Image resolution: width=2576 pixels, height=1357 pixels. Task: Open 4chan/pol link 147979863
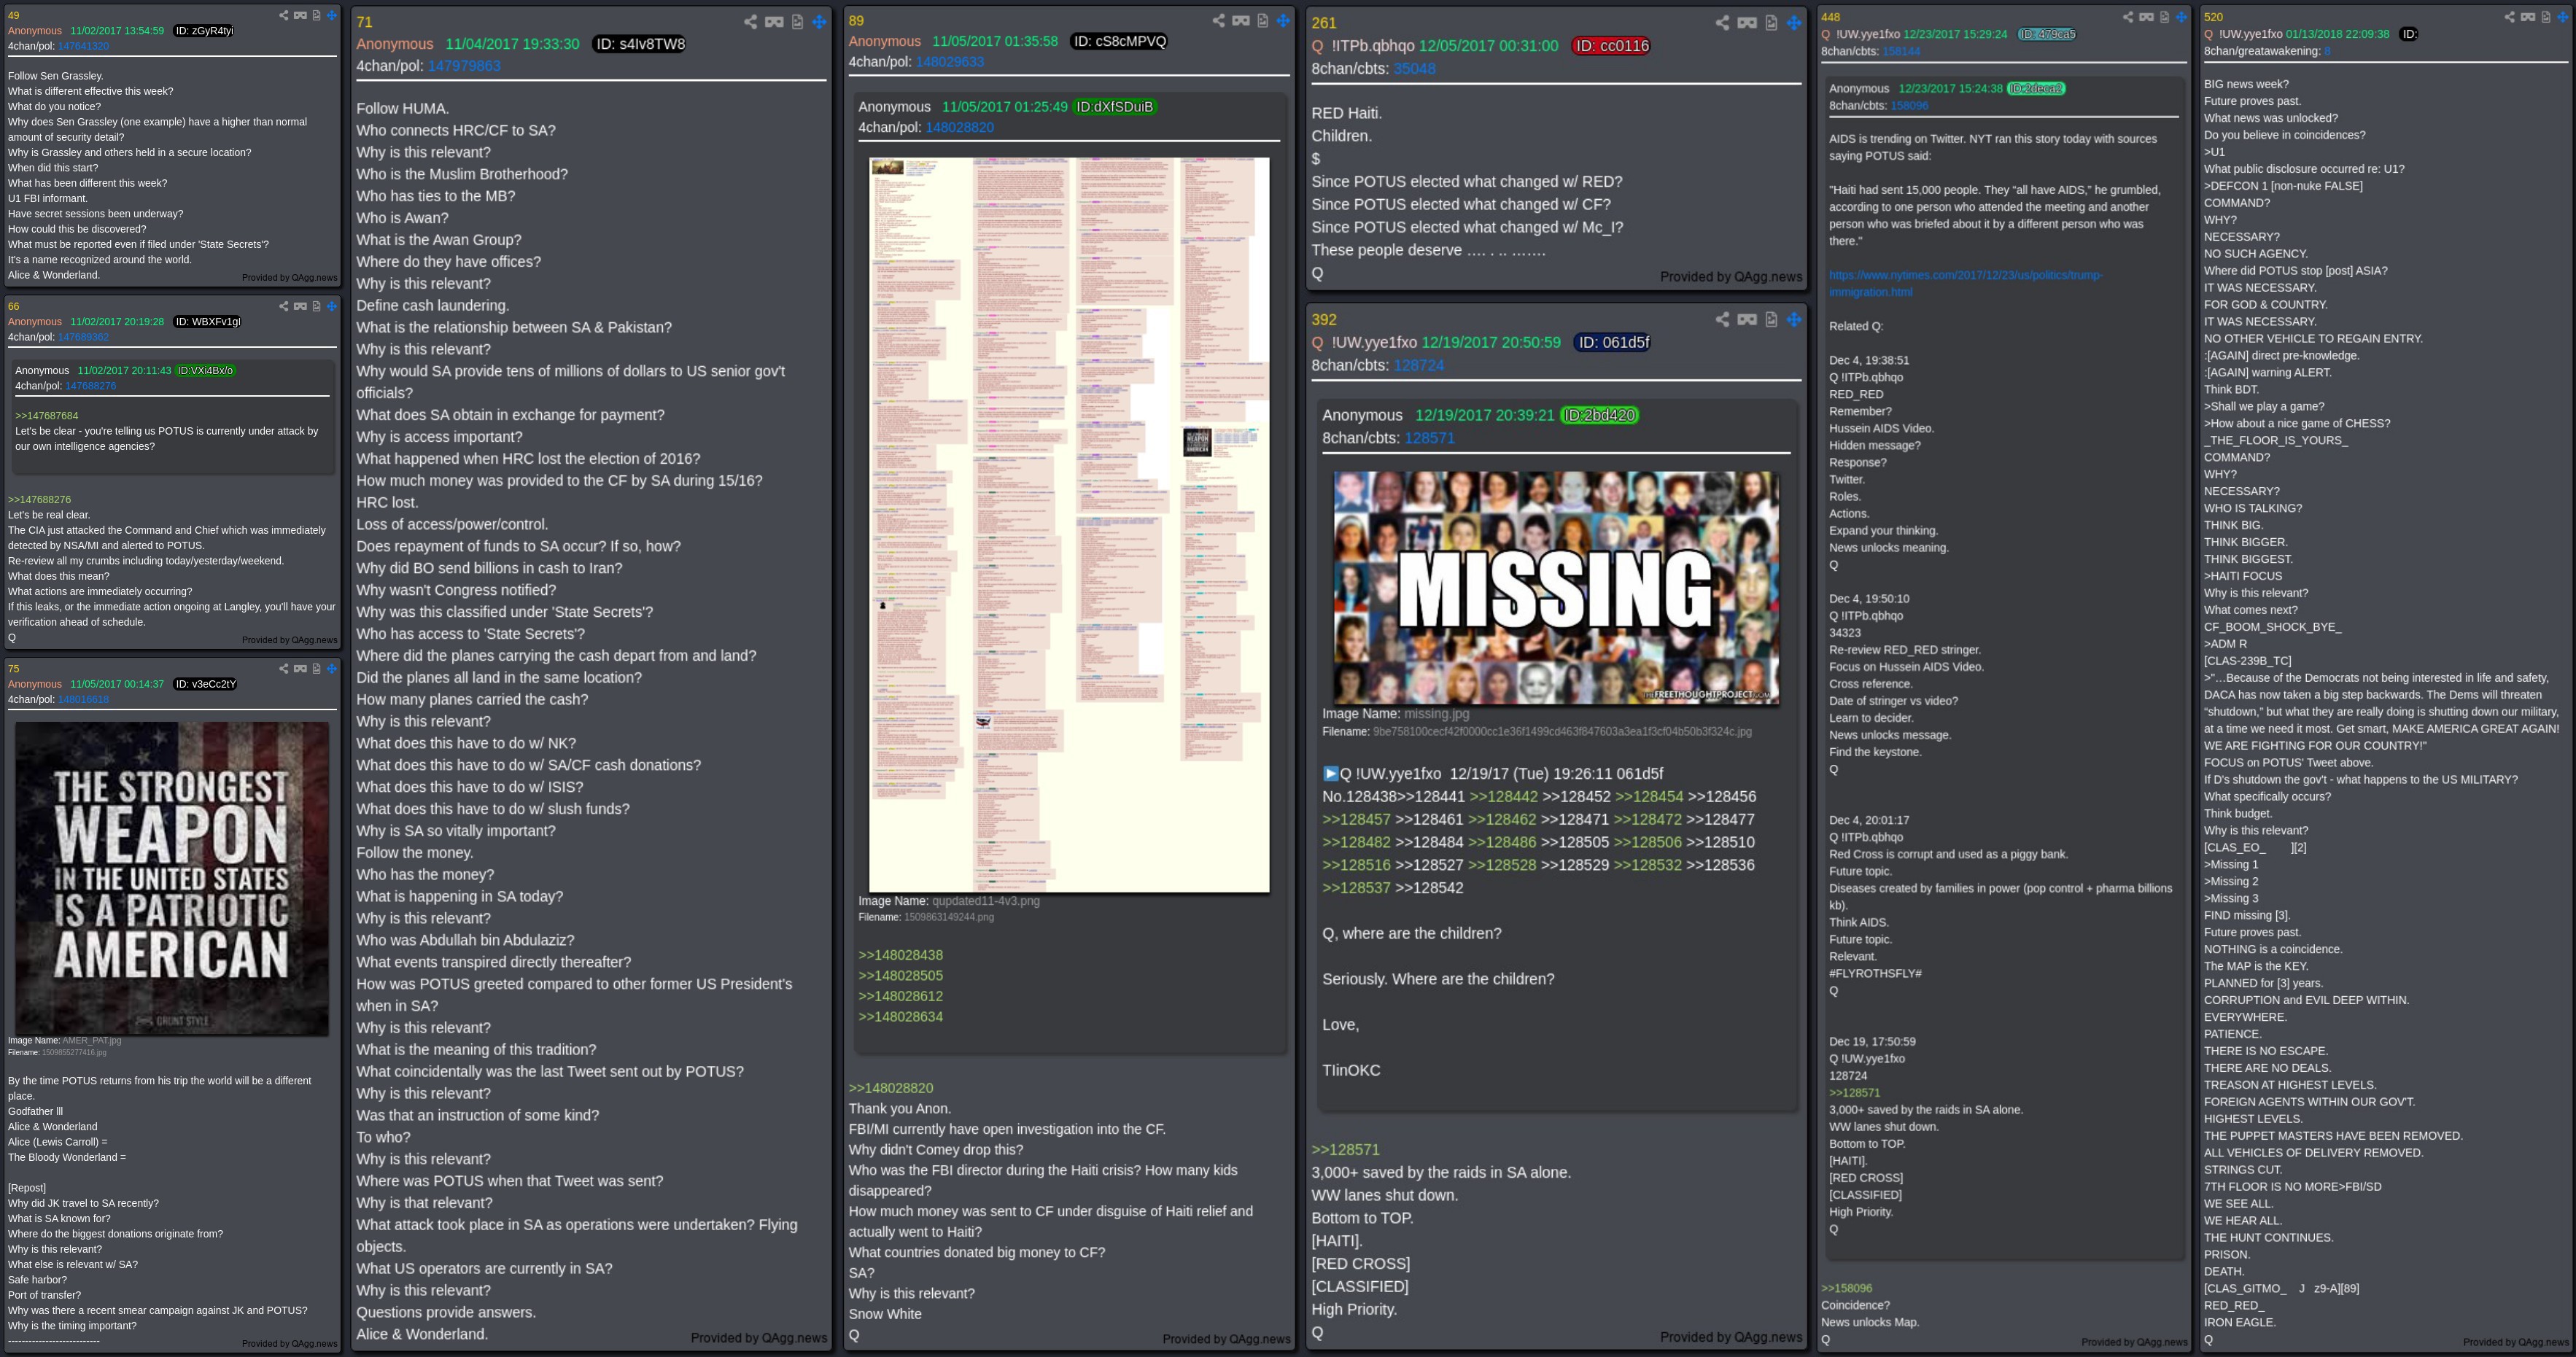pyautogui.click(x=464, y=66)
